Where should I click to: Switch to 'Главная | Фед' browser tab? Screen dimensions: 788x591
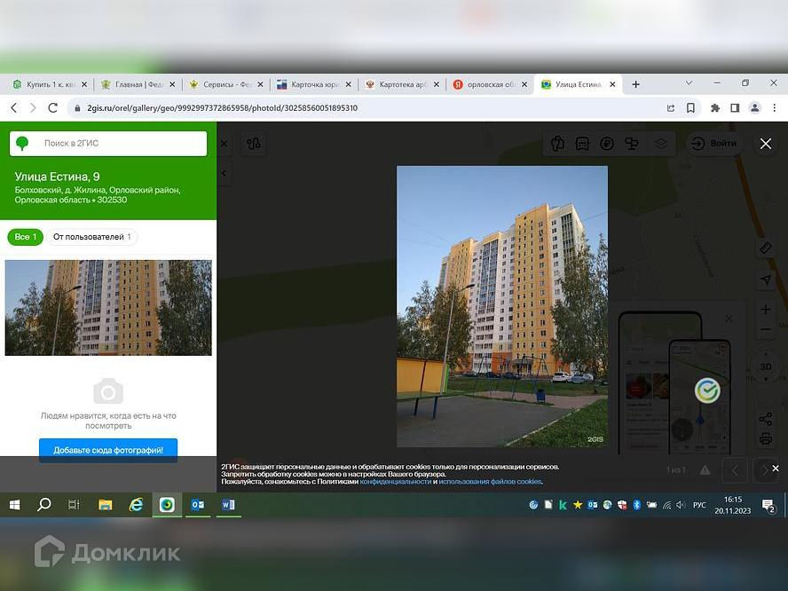138,84
